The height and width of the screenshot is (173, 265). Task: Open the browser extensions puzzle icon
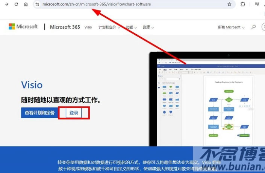point(243,4)
